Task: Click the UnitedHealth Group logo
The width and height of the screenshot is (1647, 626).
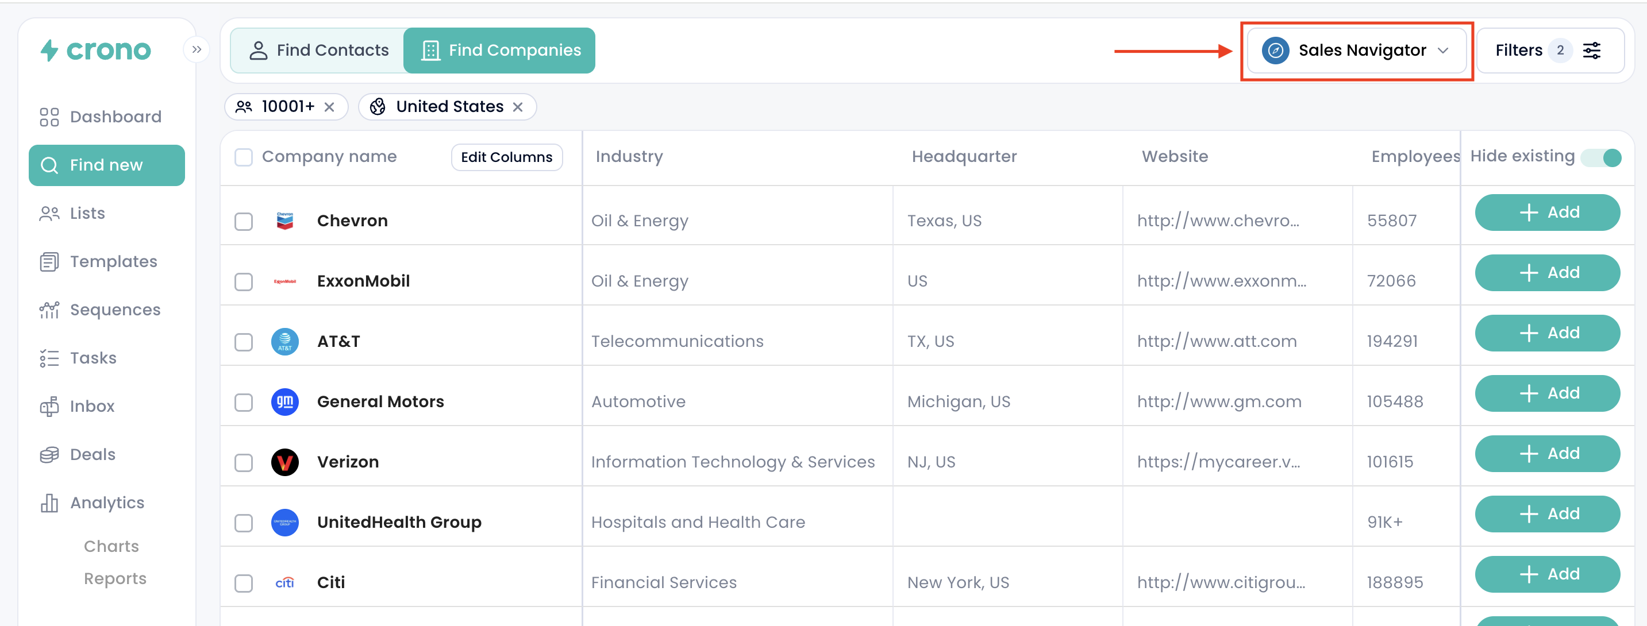Action: [285, 523]
